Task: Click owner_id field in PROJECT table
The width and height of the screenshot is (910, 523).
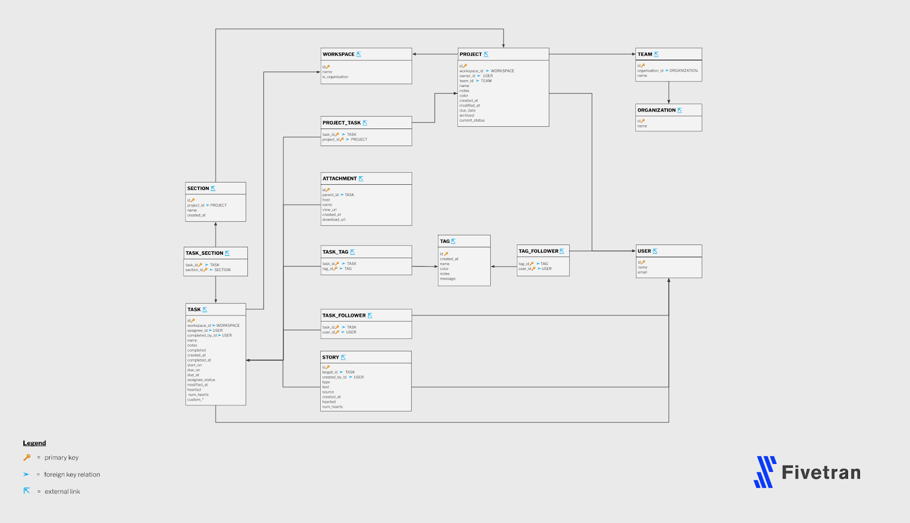Action: (x=467, y=76)
